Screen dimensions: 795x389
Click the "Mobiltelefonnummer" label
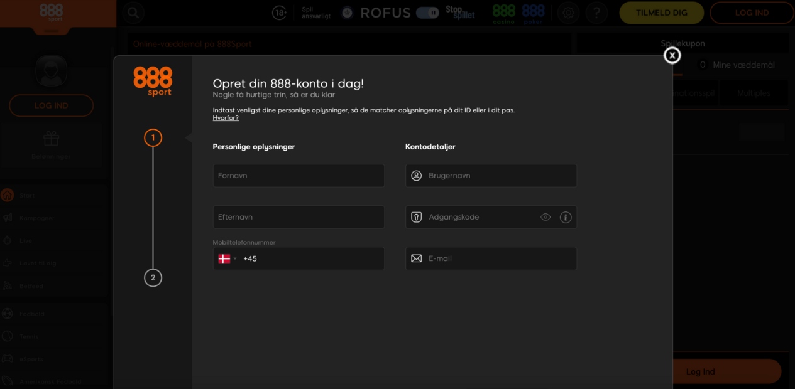[x=244, y=242]
